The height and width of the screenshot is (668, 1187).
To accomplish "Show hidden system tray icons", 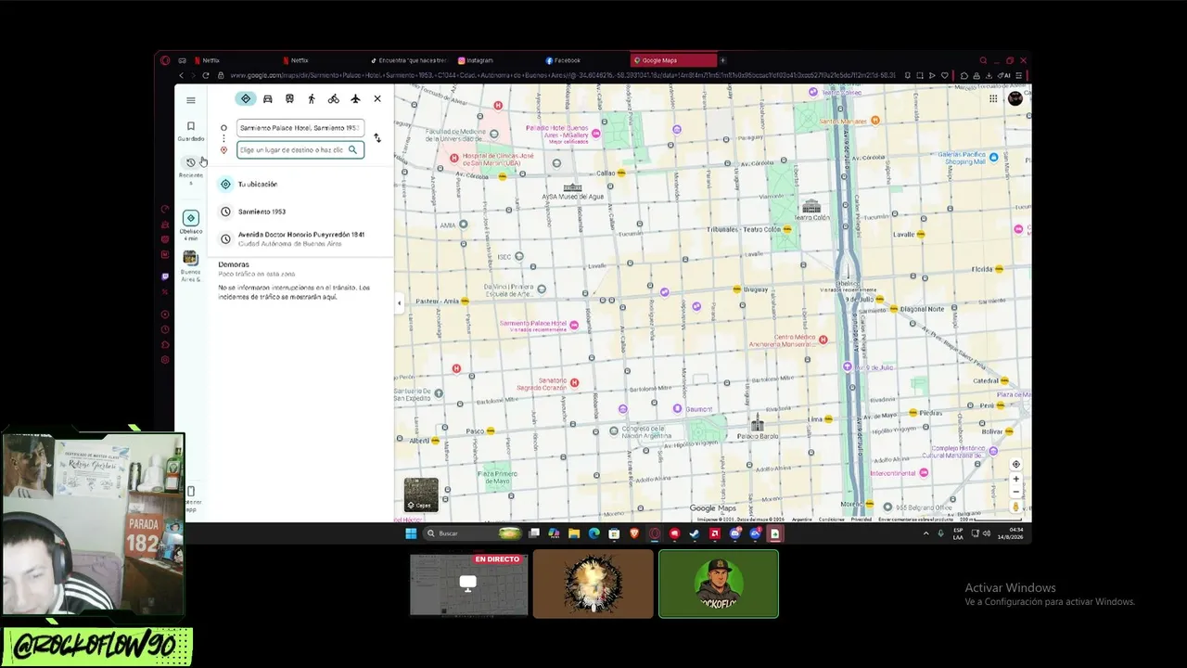I will pos(925,533).
